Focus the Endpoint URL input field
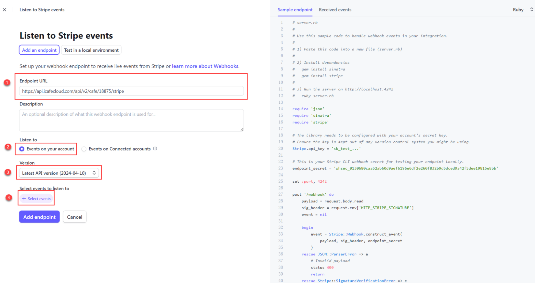Image resolution: width=535 pixels, height=283 pixels. (x=131, y=91)
